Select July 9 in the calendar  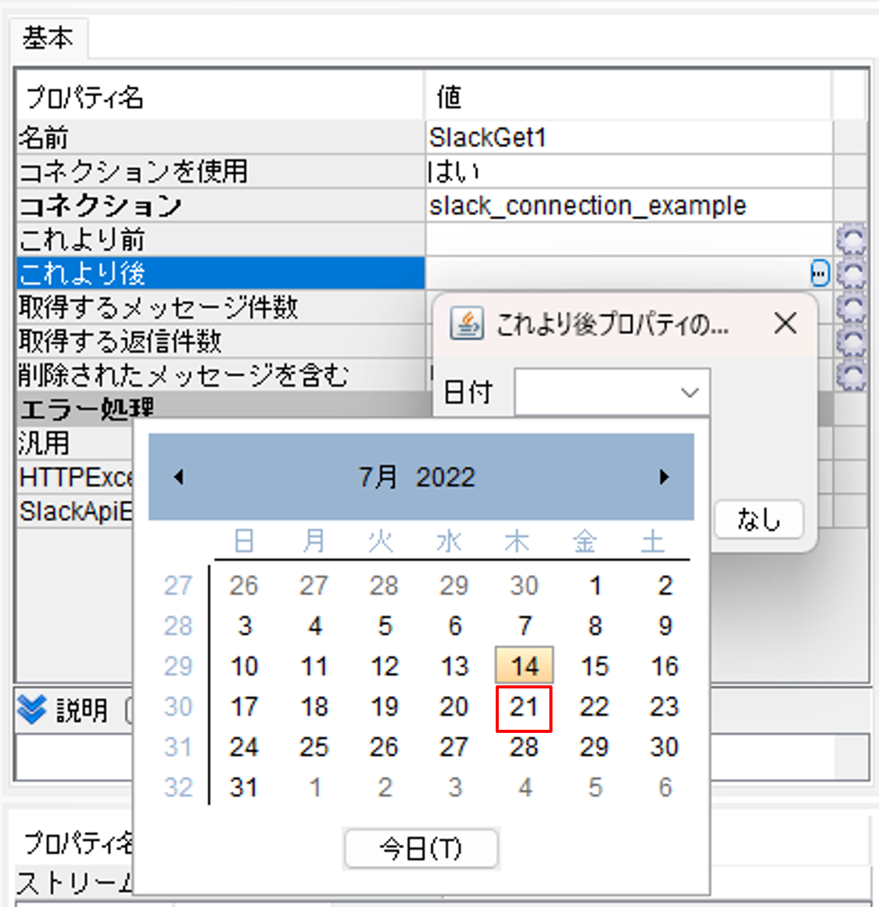point(665,625)
